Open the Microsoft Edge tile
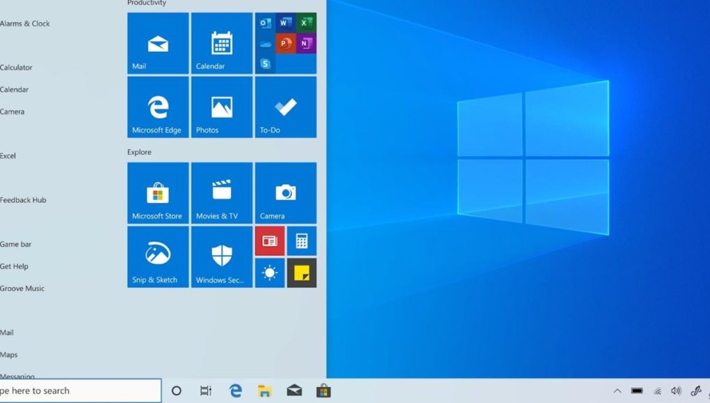 [158, 107]
